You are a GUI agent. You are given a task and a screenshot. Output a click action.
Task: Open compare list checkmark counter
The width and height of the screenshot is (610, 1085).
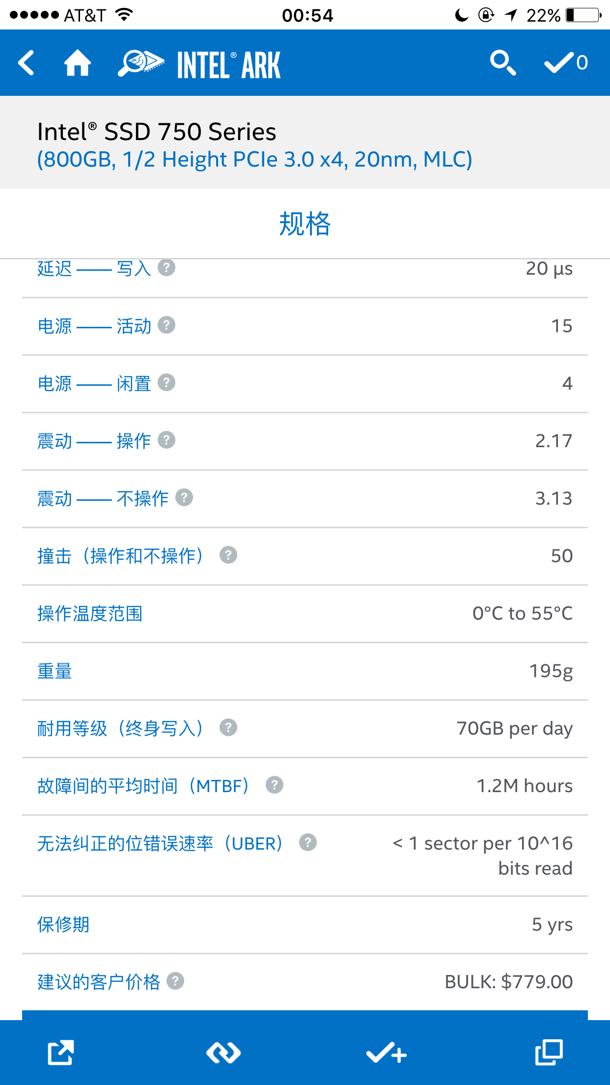(566, 63)
